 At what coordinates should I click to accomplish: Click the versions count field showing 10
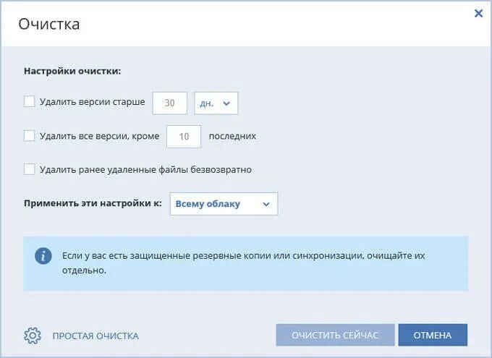184,137
